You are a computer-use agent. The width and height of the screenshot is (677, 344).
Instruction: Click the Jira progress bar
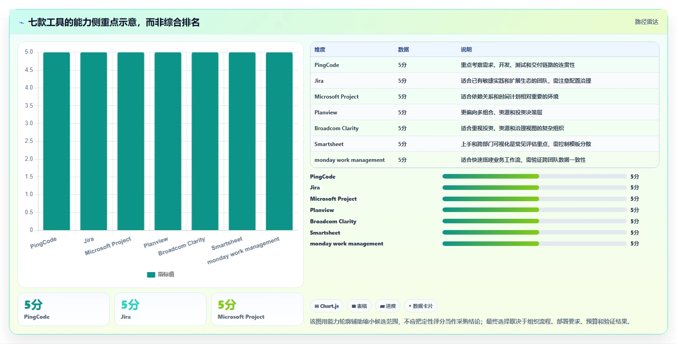(534, 187)
